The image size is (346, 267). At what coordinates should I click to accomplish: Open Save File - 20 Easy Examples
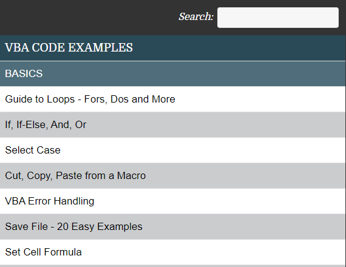(73, 227)
